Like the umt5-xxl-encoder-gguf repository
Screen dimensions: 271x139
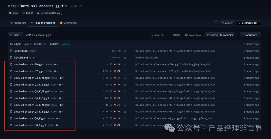click(x=74, y=6)
